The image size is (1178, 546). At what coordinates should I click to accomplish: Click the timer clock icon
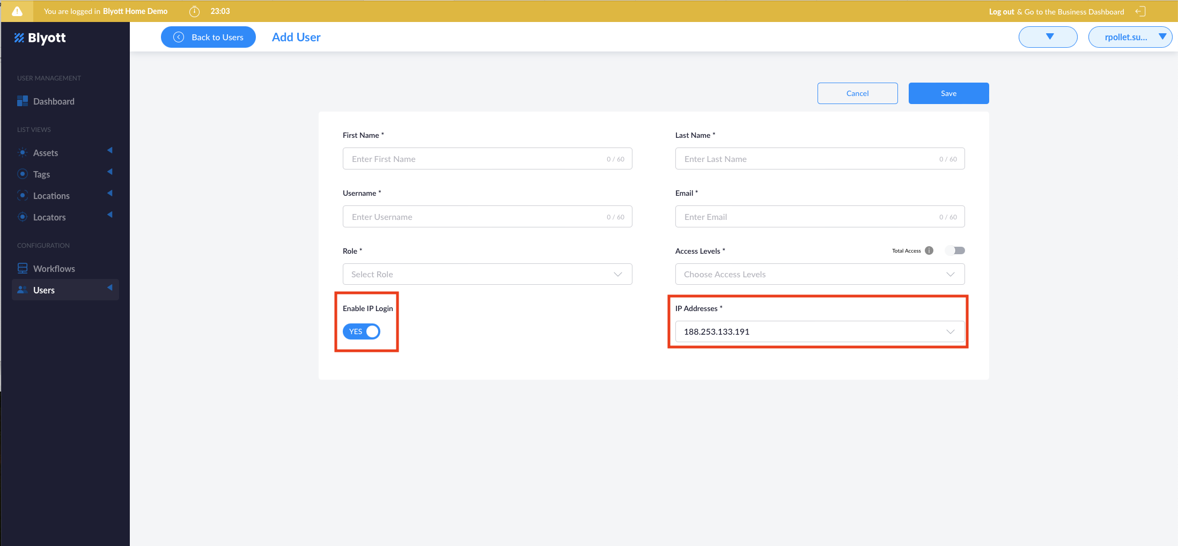tap(194, 11)
